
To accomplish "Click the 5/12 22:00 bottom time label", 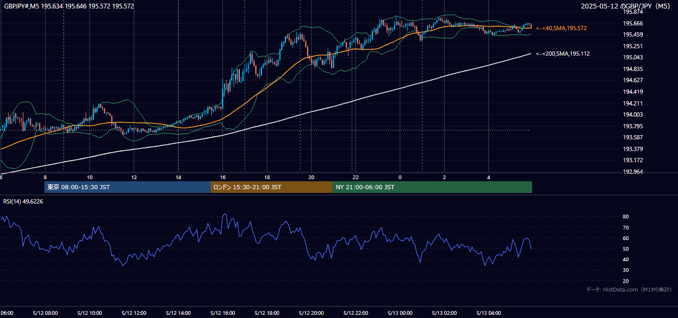I will coord(356,313).
